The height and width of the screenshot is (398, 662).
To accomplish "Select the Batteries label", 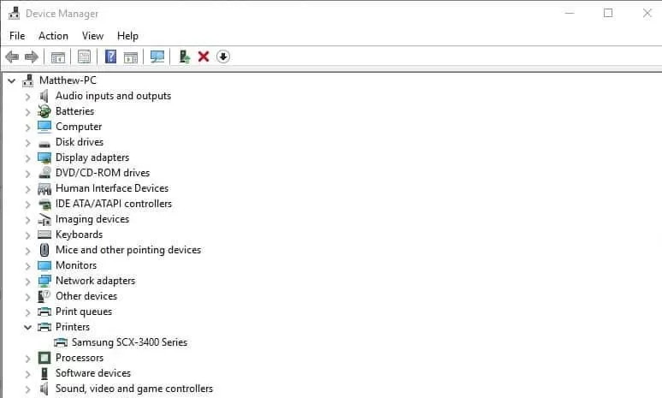I will pyautogui.click(x=74, y=111).
